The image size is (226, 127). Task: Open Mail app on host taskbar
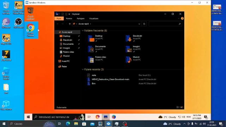pos(92,124)
